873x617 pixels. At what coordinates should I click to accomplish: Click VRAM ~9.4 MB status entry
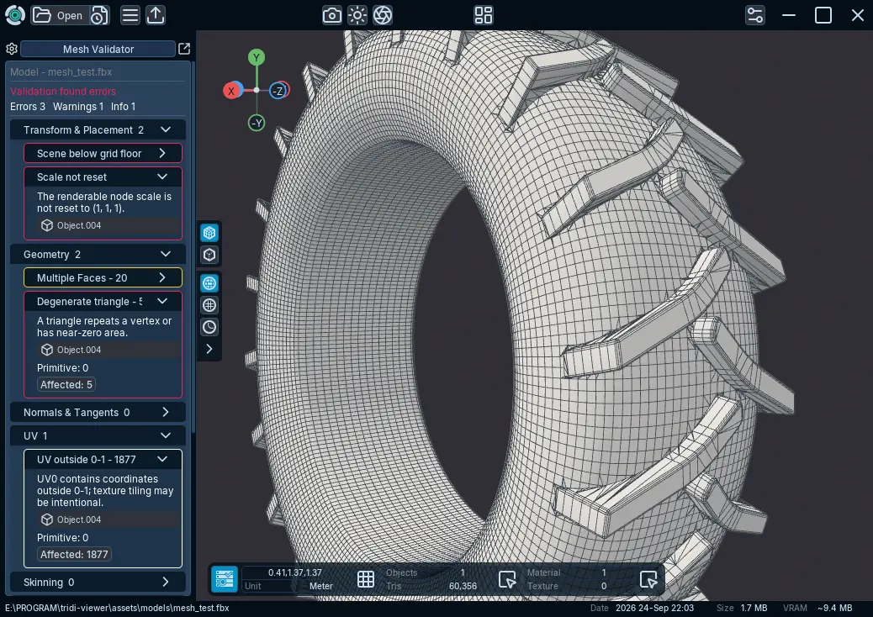(817, 608)
